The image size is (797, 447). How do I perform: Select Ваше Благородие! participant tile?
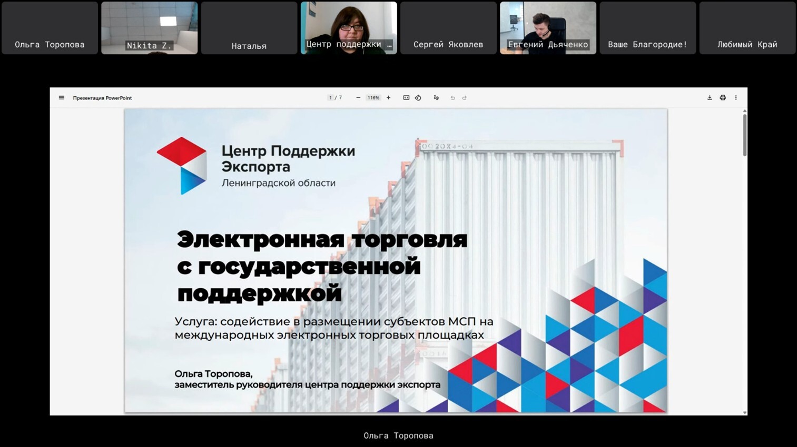(648, 28)
